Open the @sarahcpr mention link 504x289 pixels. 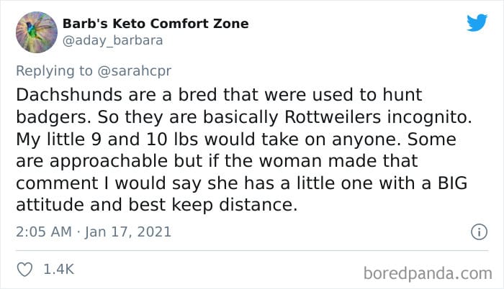[x=135, y=71]
